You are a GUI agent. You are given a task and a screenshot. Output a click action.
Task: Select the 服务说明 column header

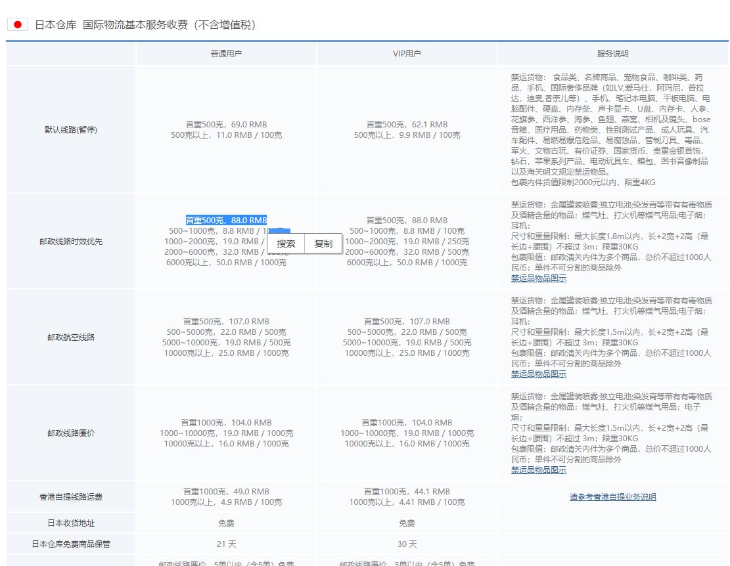pyautogui.click(x=612, y=54)
